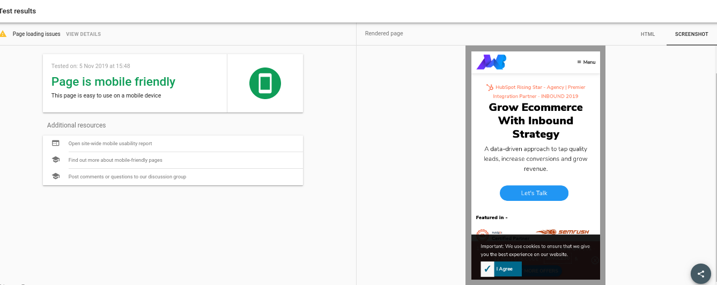The image size is (717, 285).
Task: Open View Details for page loading issues
Action: click(x=83, y=34)
